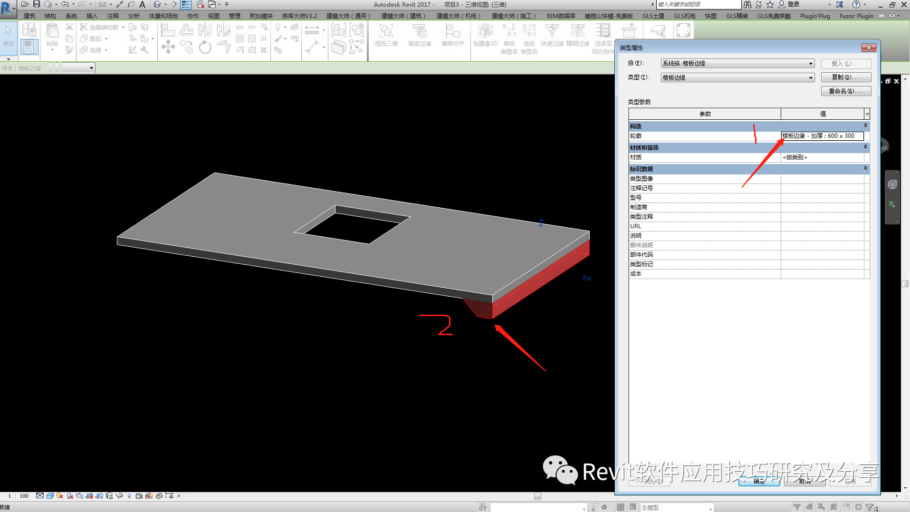Close the 类型属性 dialog
Screen dimensions: 910x512
pos(869,48)
